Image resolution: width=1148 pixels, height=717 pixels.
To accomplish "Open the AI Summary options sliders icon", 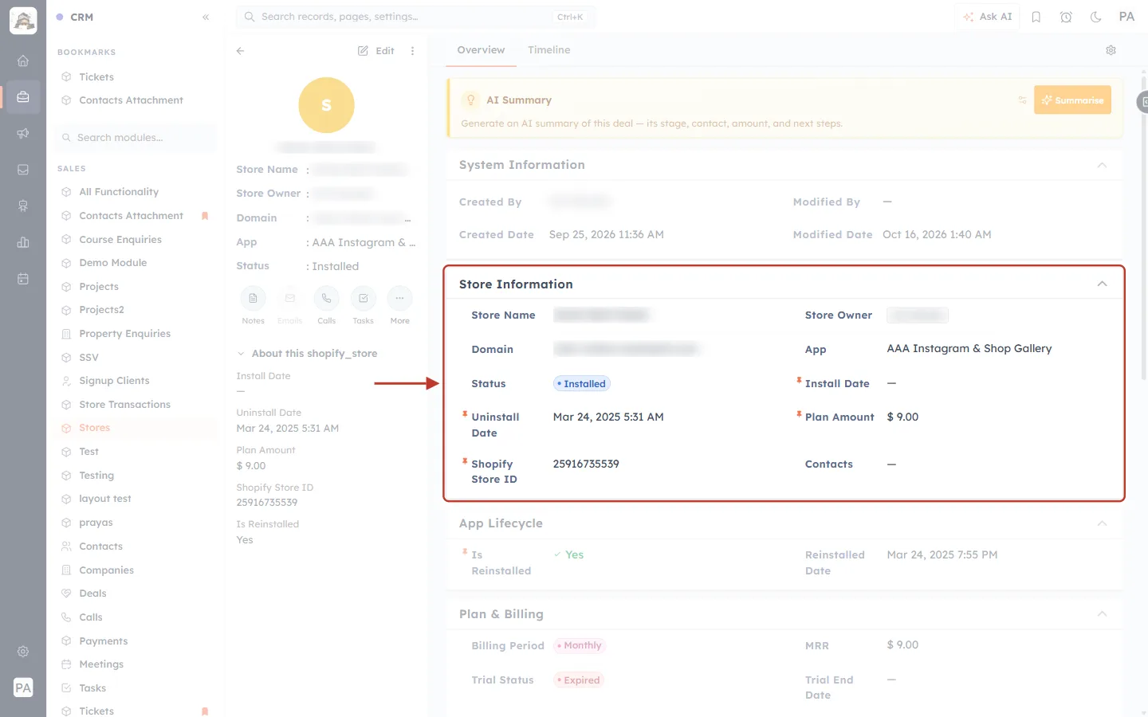I will 1022,100.
